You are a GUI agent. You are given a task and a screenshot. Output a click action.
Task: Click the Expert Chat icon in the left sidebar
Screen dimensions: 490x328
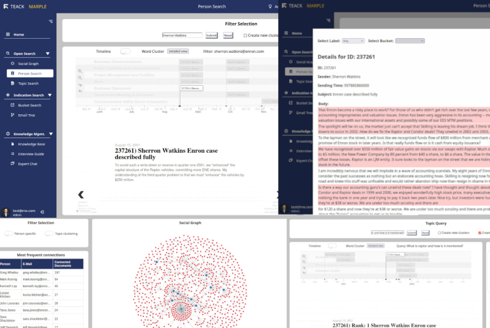[13, 164]
